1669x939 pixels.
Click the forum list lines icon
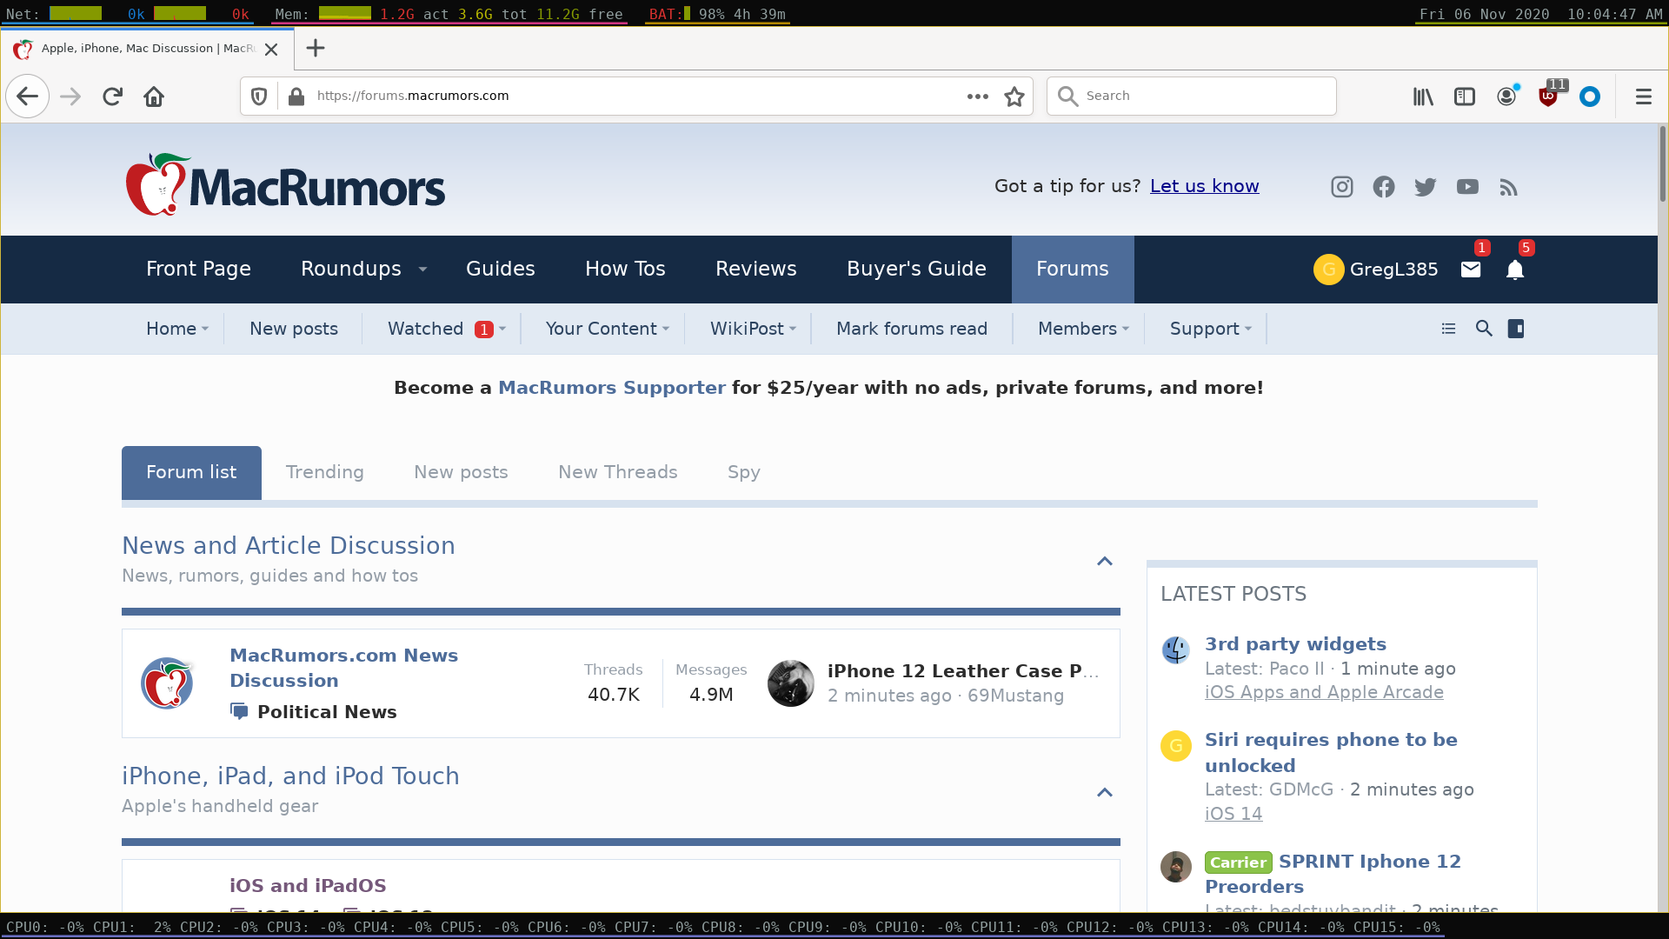click(1448, 329)
